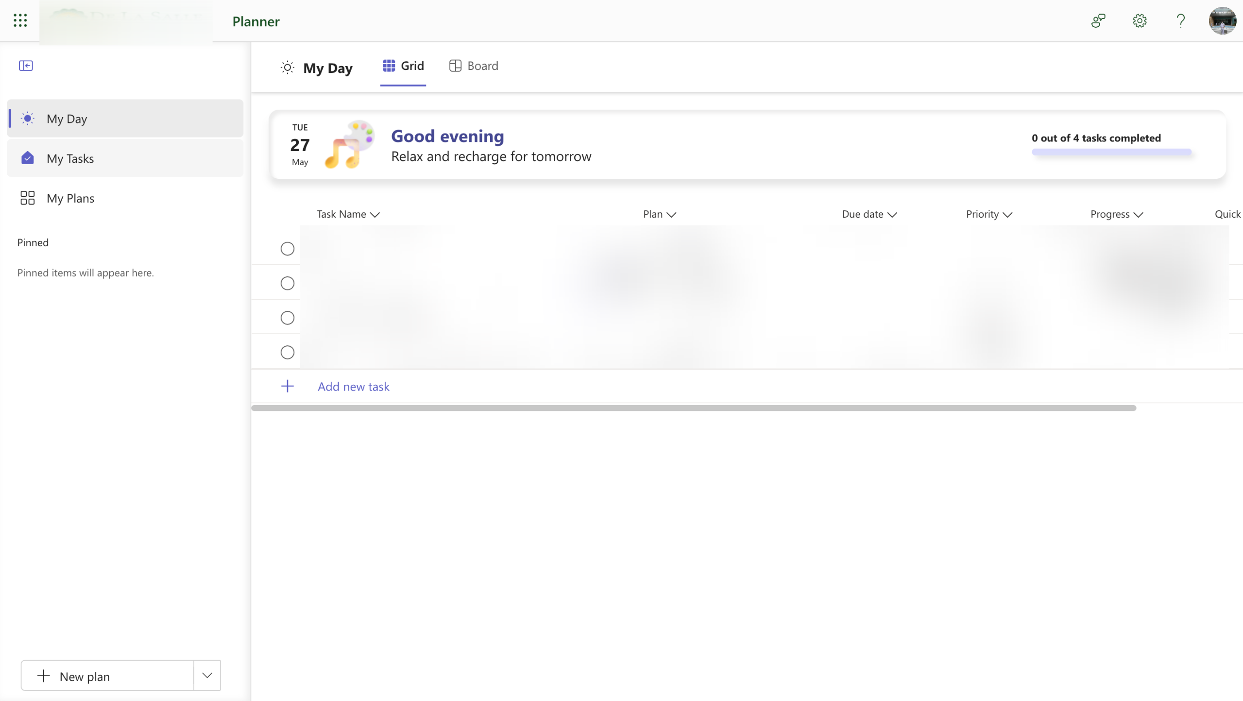
Task: Select the Grid view tab
Action: [x=403, y=66]
